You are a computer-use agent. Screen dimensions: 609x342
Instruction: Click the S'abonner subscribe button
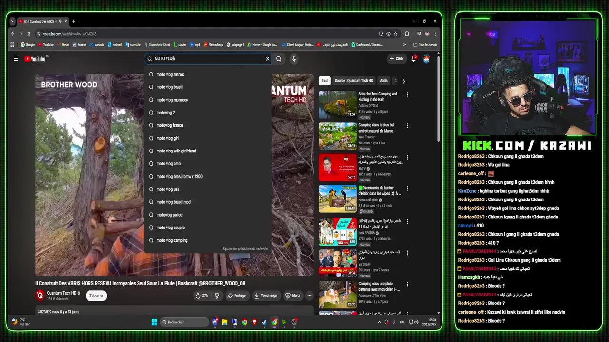(x=96, y=295)
